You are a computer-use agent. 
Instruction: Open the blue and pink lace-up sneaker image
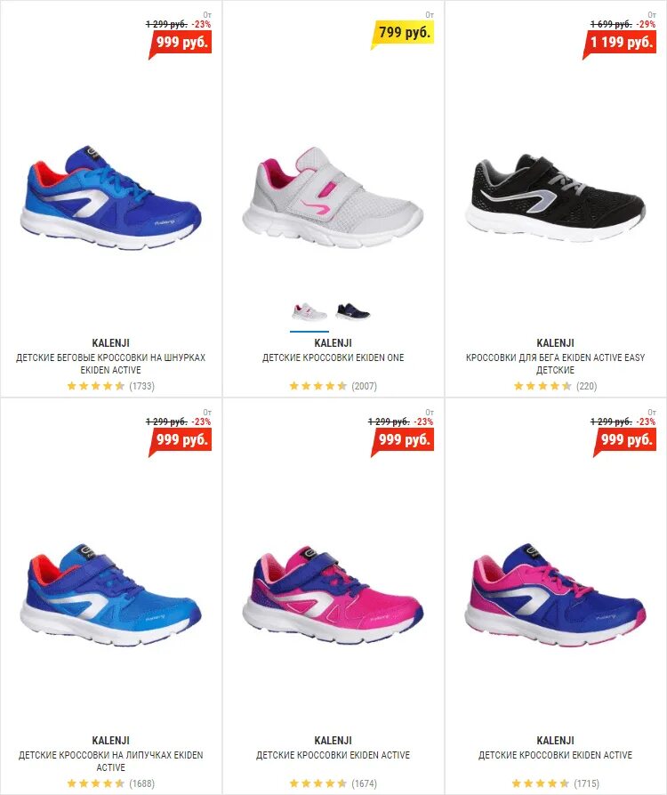[555, 595]
